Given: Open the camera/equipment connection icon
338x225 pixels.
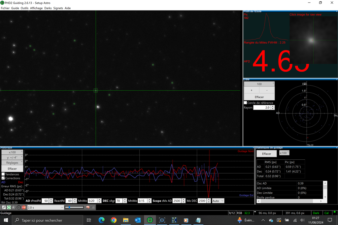Looking at the screenshot, I should coord(4,207).
